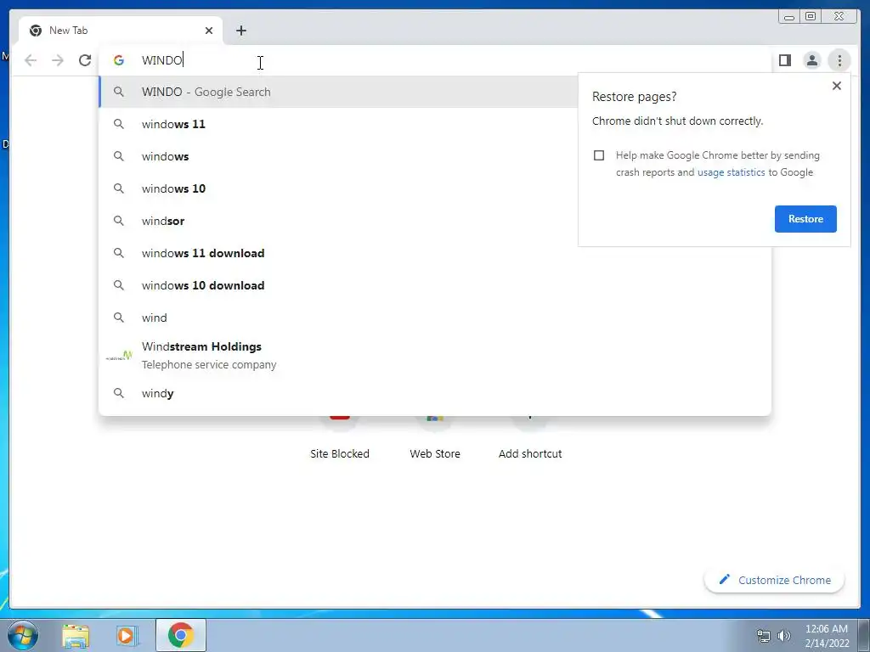Dismiss the Restore pages popup
This screenshot has height=652, width=870.
pos(837,86)
